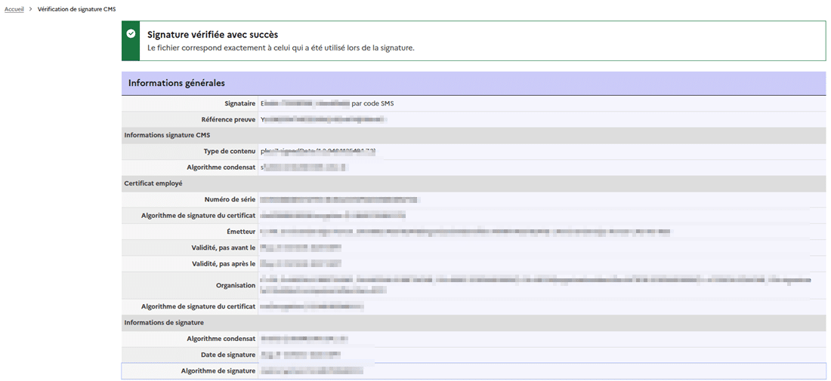Select the Numéro de série row label

(x=230, y=199)
